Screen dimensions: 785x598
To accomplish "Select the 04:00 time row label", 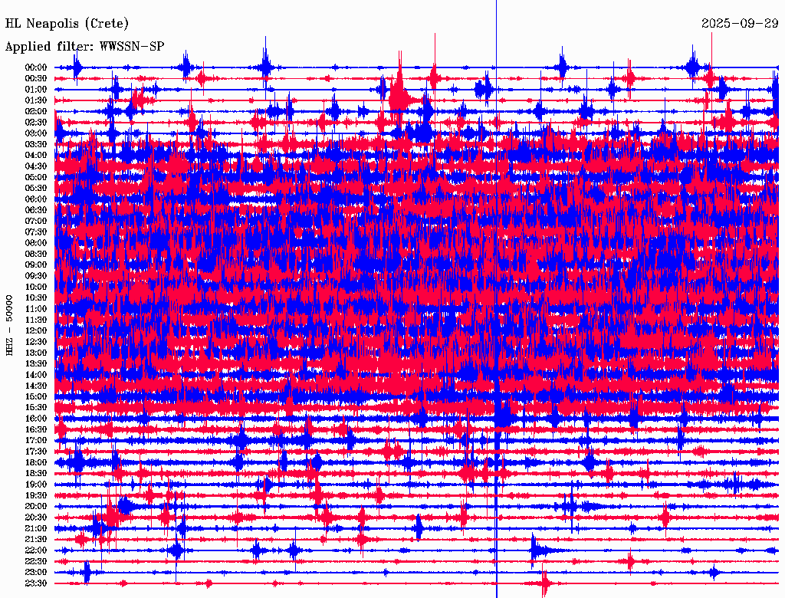I will point(36,156).
